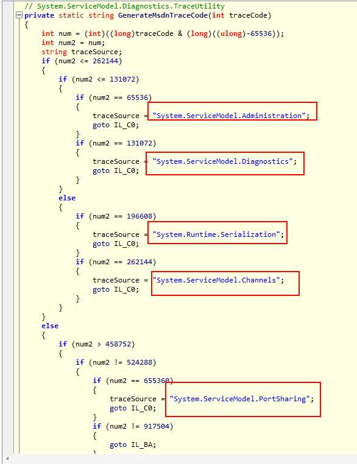This screenshot has width=357, height=464.
Task: Click the 'if (num2 == 655360)' condition
Action: 133,381
